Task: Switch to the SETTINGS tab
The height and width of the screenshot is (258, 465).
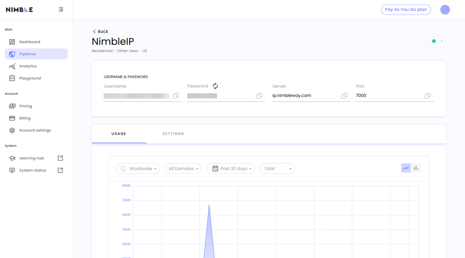Action: (173, 134)
